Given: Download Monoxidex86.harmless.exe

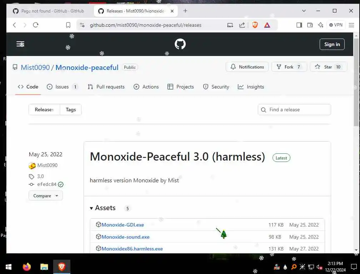Looking at the screenshot, I should coord(132,249).
